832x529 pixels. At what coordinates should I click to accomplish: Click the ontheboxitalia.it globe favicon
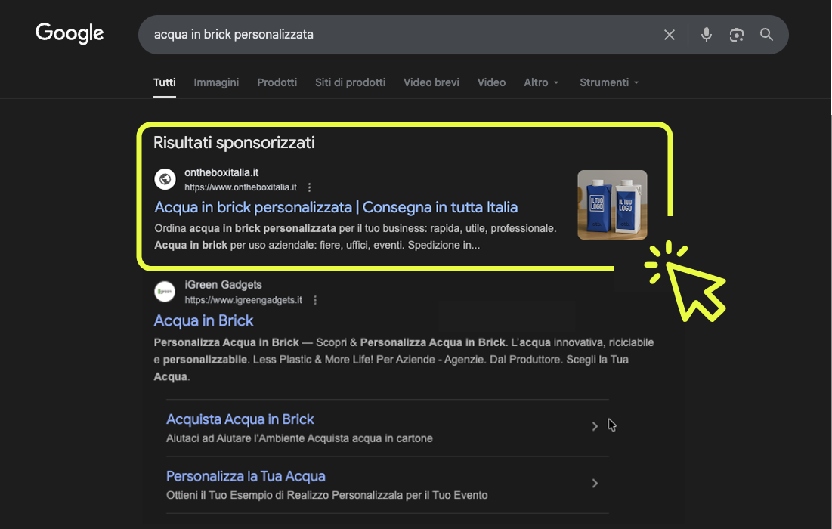[x=165, y=179]
